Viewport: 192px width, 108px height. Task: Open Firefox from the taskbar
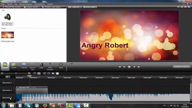click(45, 106)
